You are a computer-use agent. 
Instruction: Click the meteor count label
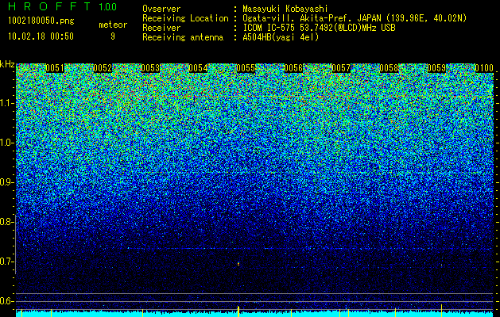pos(113,25)
